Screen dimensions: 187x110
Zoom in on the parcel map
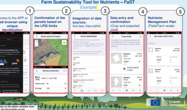coord(36,42)
